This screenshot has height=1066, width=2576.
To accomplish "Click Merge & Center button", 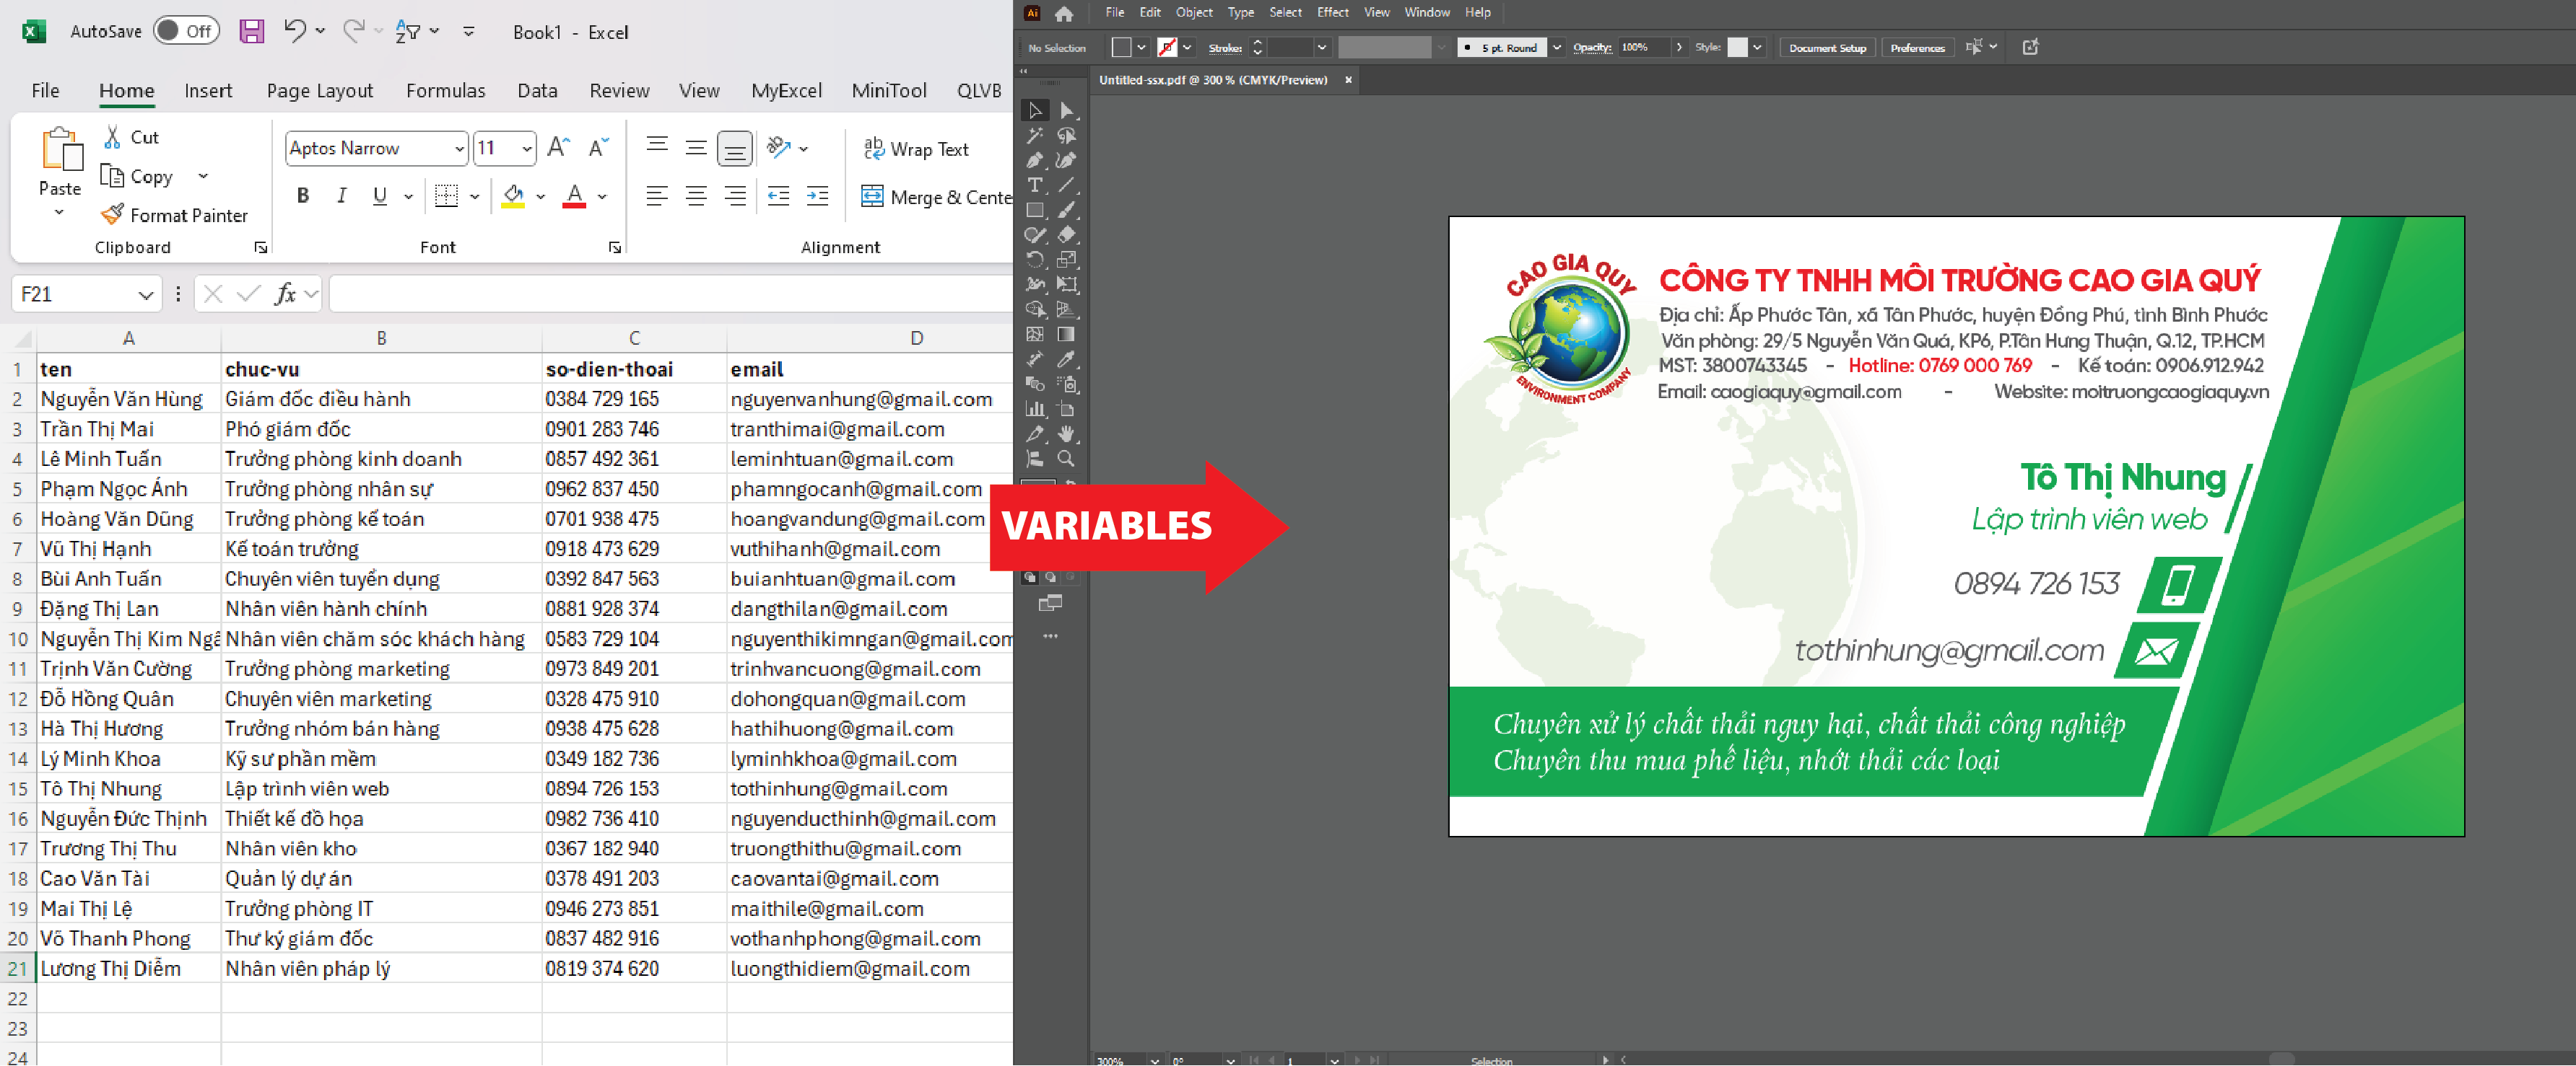I will click(937, 197).
